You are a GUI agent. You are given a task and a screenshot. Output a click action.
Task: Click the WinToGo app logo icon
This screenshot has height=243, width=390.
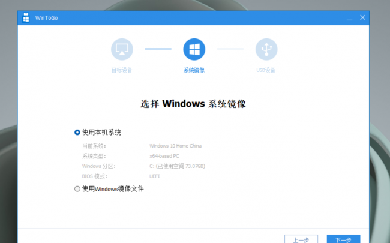pyautogui.click(x=26, y=17)
